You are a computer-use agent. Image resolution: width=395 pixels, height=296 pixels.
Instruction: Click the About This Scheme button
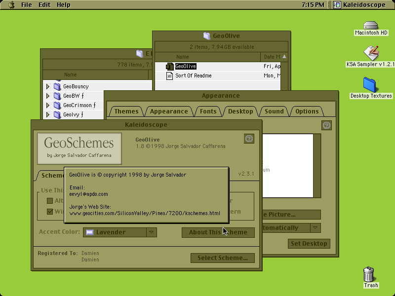point(218,232)
